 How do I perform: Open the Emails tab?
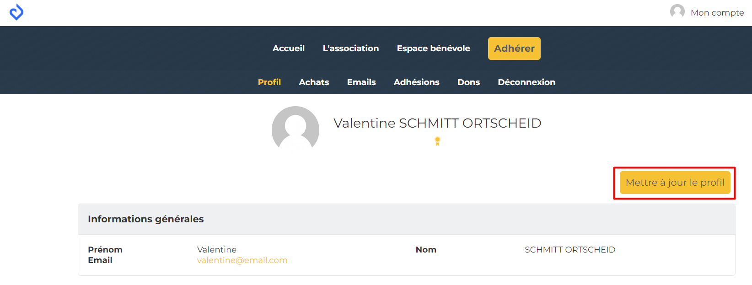(361, 82)
